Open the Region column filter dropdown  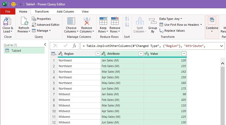click(x=98, y=54)
